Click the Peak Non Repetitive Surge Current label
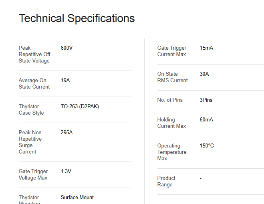The width and height of the screenshot is (264, 204). [30, 142]
